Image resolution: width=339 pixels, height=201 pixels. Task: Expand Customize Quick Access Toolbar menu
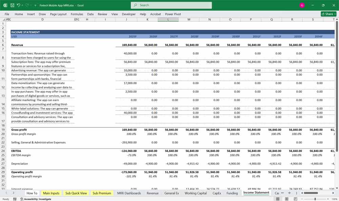click(35, 5)
